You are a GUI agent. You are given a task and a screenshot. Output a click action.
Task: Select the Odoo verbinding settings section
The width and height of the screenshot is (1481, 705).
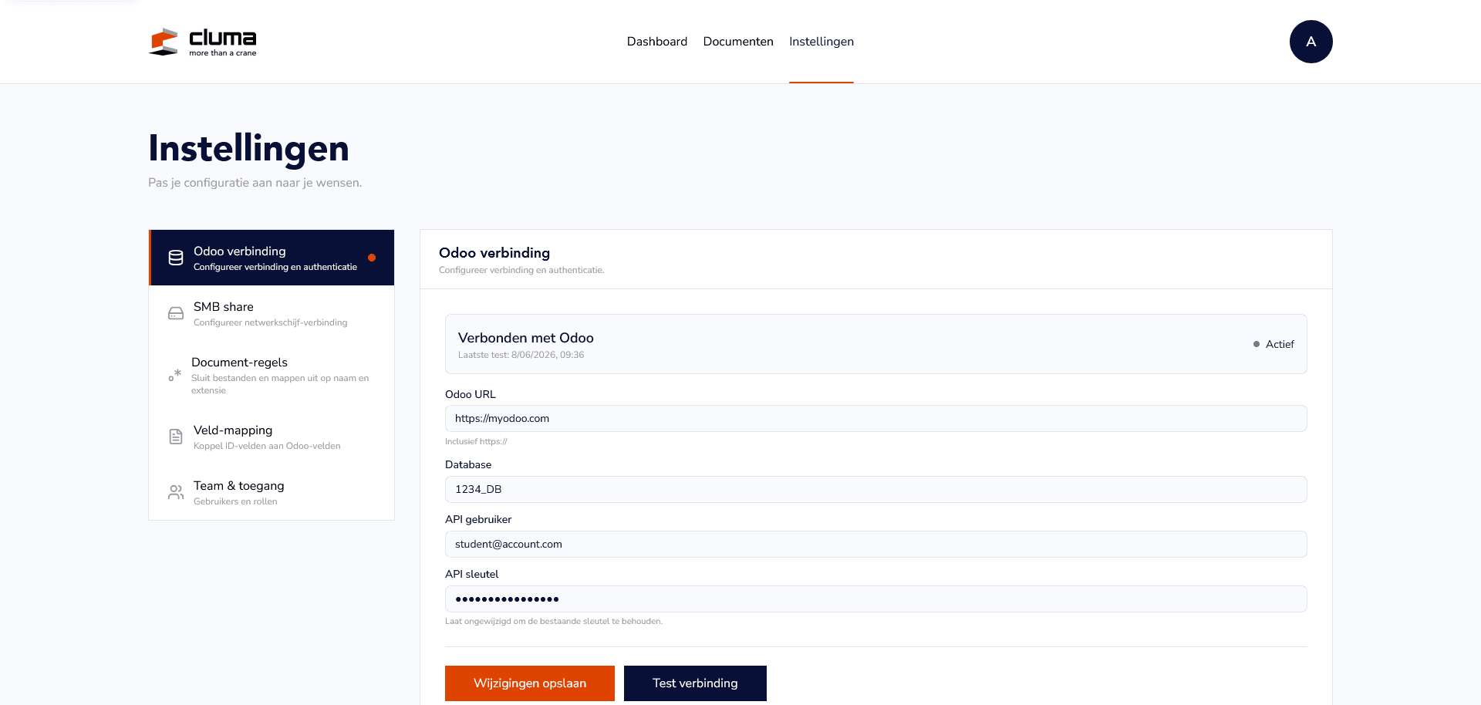pos(272,258)
